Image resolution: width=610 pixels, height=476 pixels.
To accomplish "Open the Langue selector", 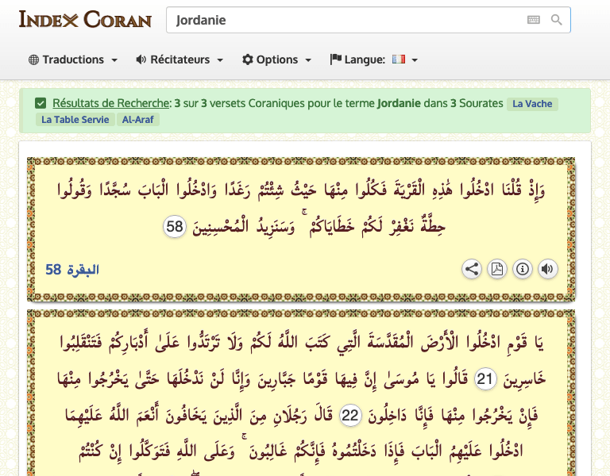I will [373, 59].
